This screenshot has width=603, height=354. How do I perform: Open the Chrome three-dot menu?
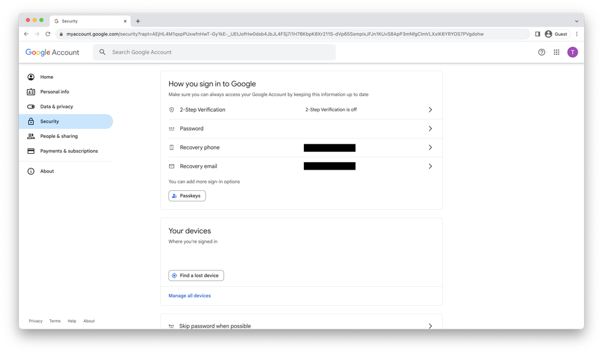pos(577,34)
